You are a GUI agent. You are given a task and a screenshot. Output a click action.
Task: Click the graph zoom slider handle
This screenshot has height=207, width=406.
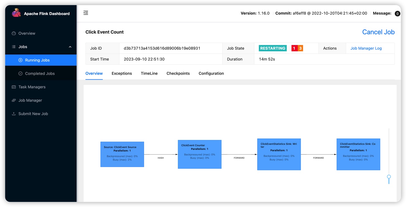(389, 177)
